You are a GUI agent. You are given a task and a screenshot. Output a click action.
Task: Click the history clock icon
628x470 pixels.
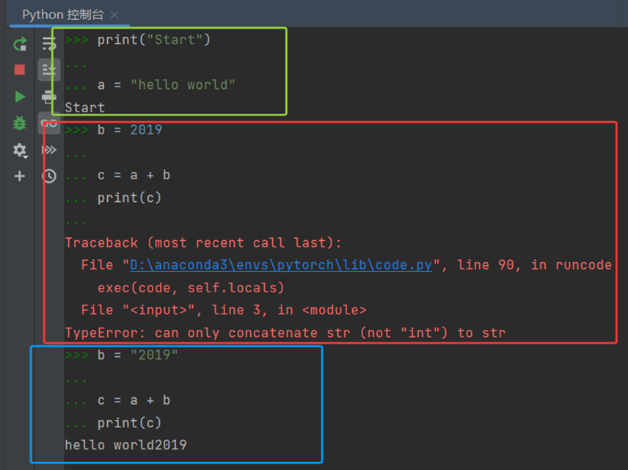(49, 176)
